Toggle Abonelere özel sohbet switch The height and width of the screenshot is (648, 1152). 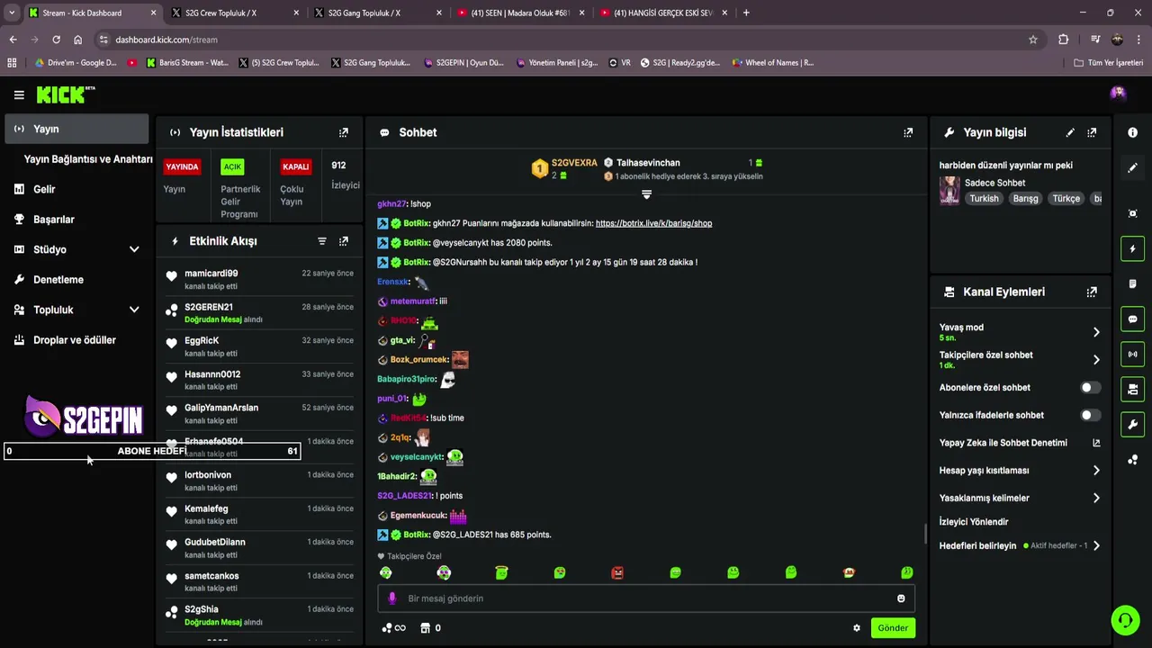(1090, 388)
